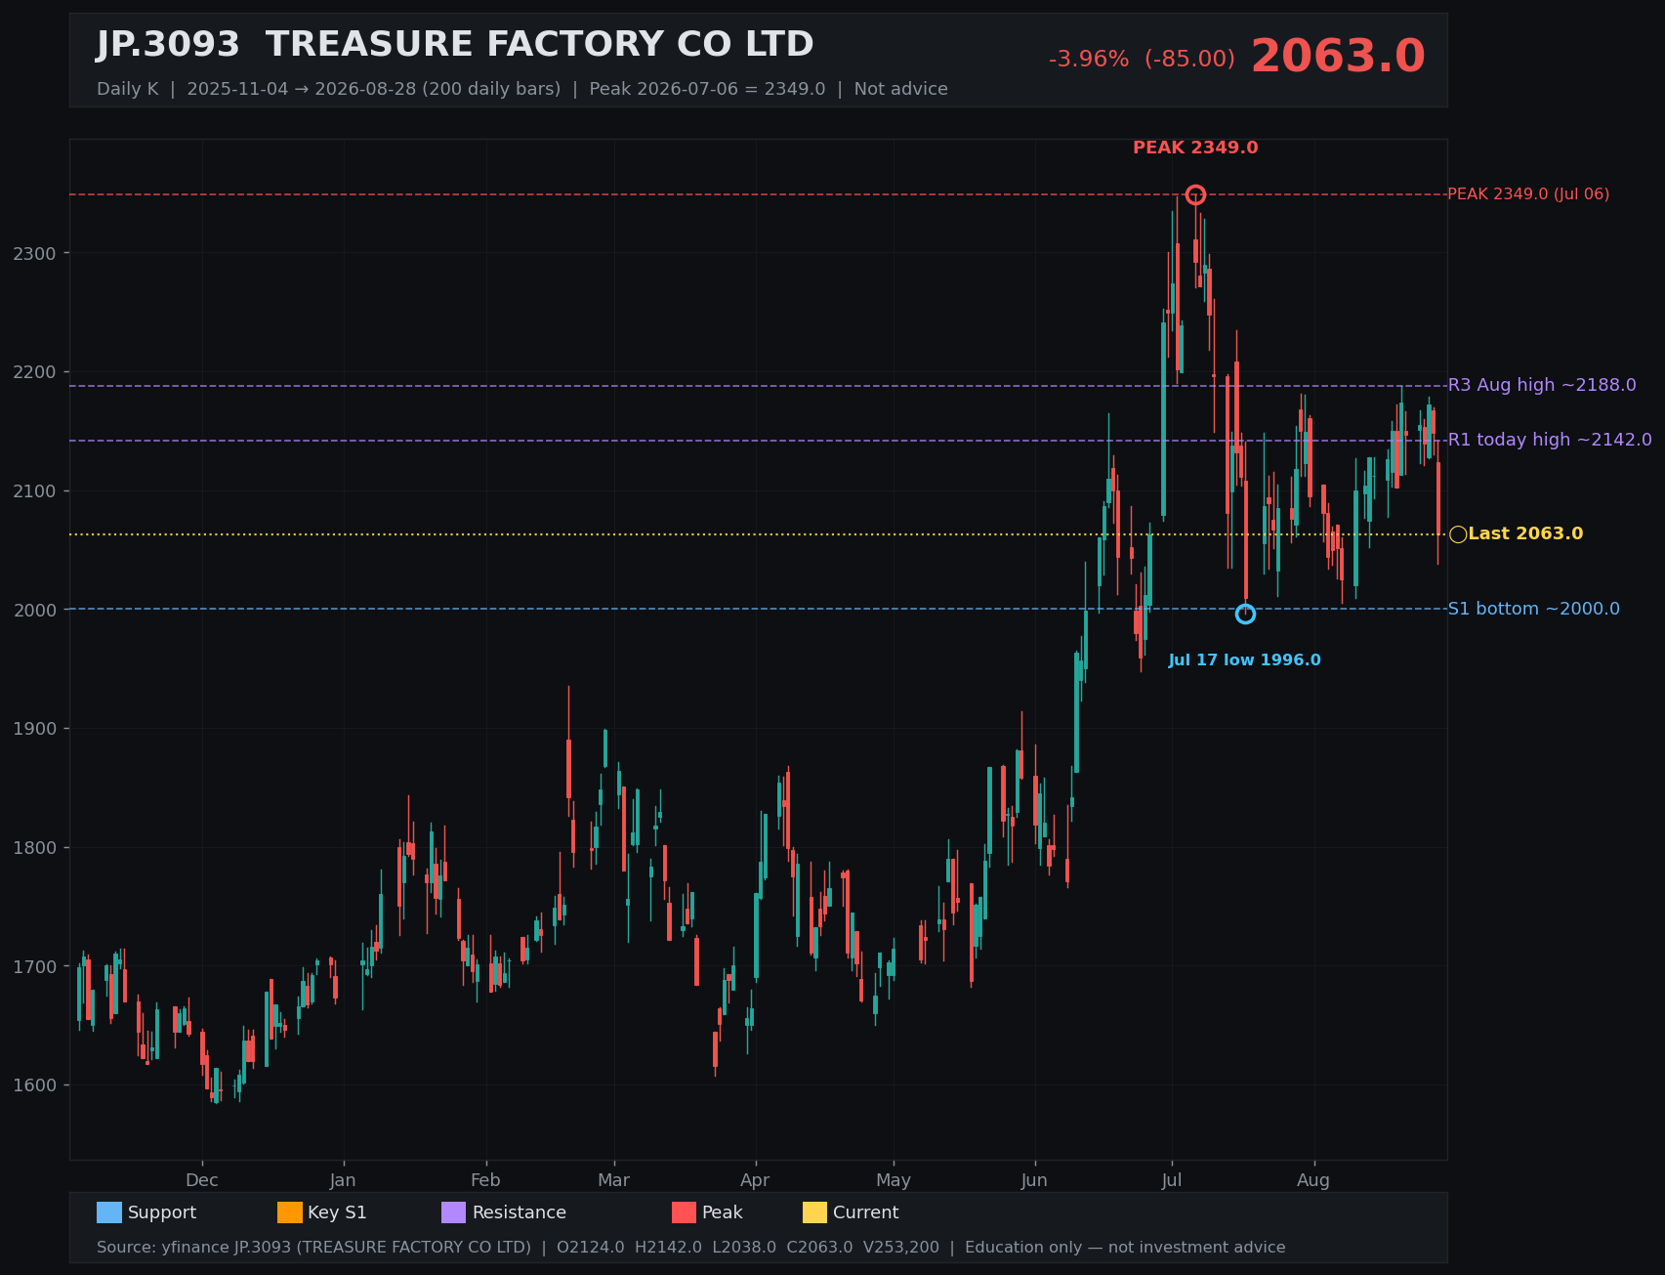Click the 'Apr' x-axis month label

755,1180
